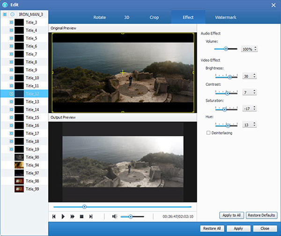
Task: Click the Restore All button
Action: coord(212,229)
